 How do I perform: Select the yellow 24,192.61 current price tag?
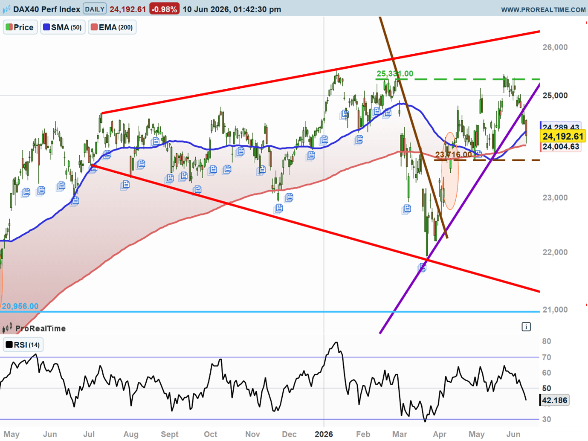(563, 136)
